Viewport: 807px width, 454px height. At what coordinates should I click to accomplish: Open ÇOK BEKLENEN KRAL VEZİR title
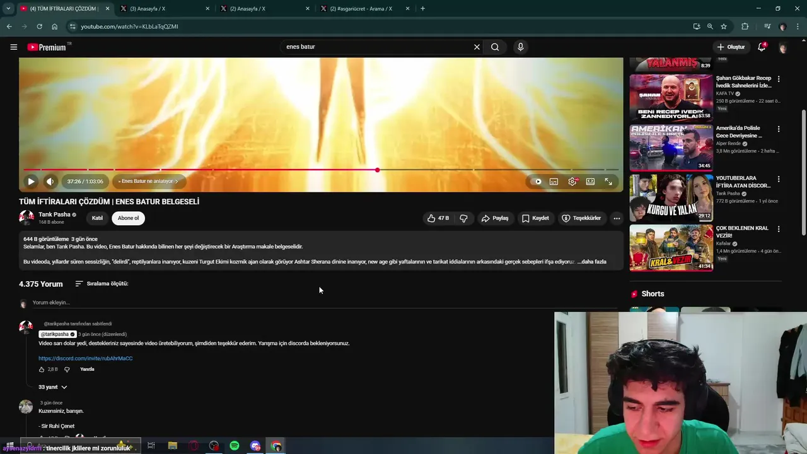pyautogui.click(x=742, y=231)
